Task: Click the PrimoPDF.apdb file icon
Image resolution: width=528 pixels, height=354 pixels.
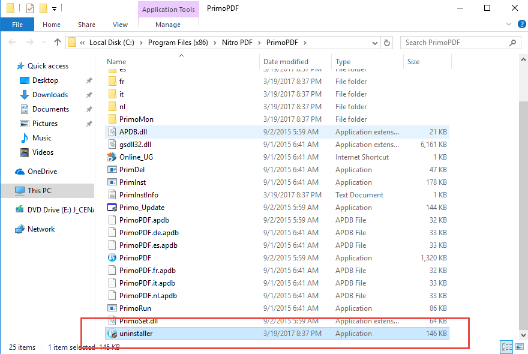Action: [x=112, y=220]
